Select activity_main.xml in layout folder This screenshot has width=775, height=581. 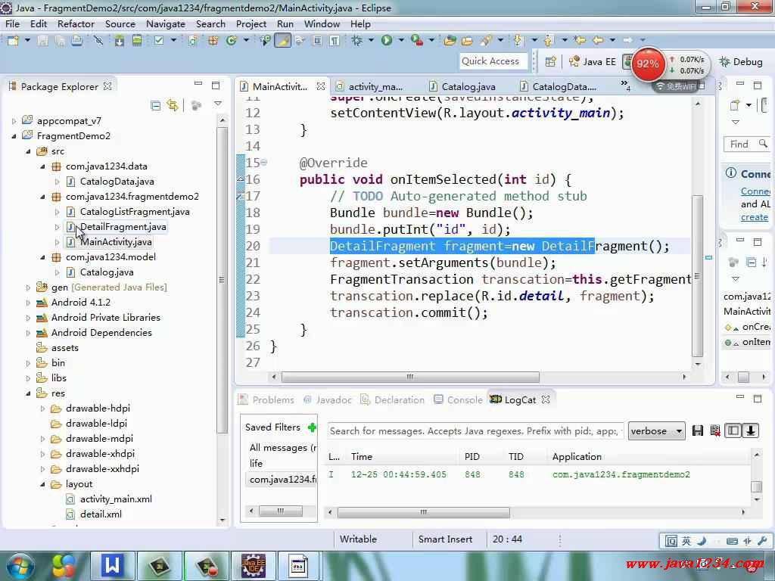(116, 499)
